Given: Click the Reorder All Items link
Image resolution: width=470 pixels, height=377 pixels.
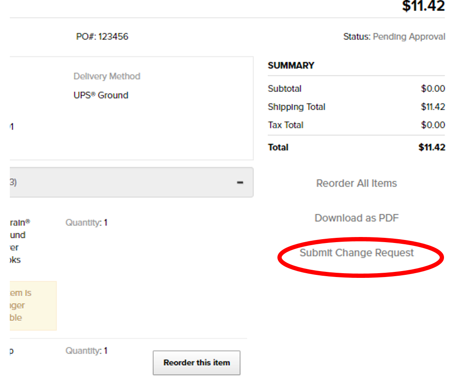Looking at the screenshot, I should pyautogui.click(x=356, y=183).
